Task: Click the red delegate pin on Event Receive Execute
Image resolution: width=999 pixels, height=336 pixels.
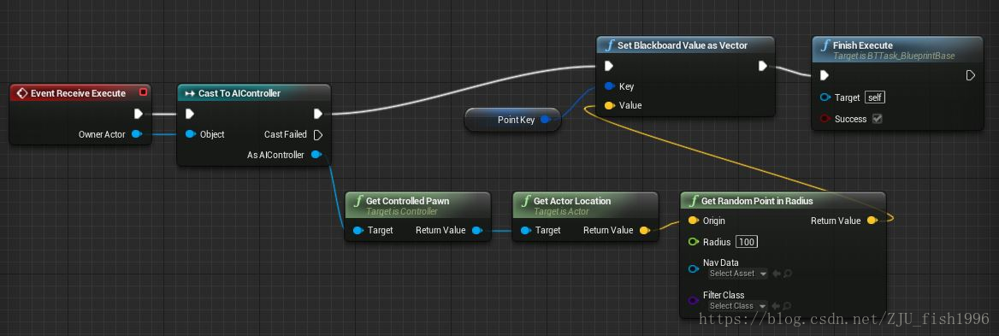Action: (144, 93)
